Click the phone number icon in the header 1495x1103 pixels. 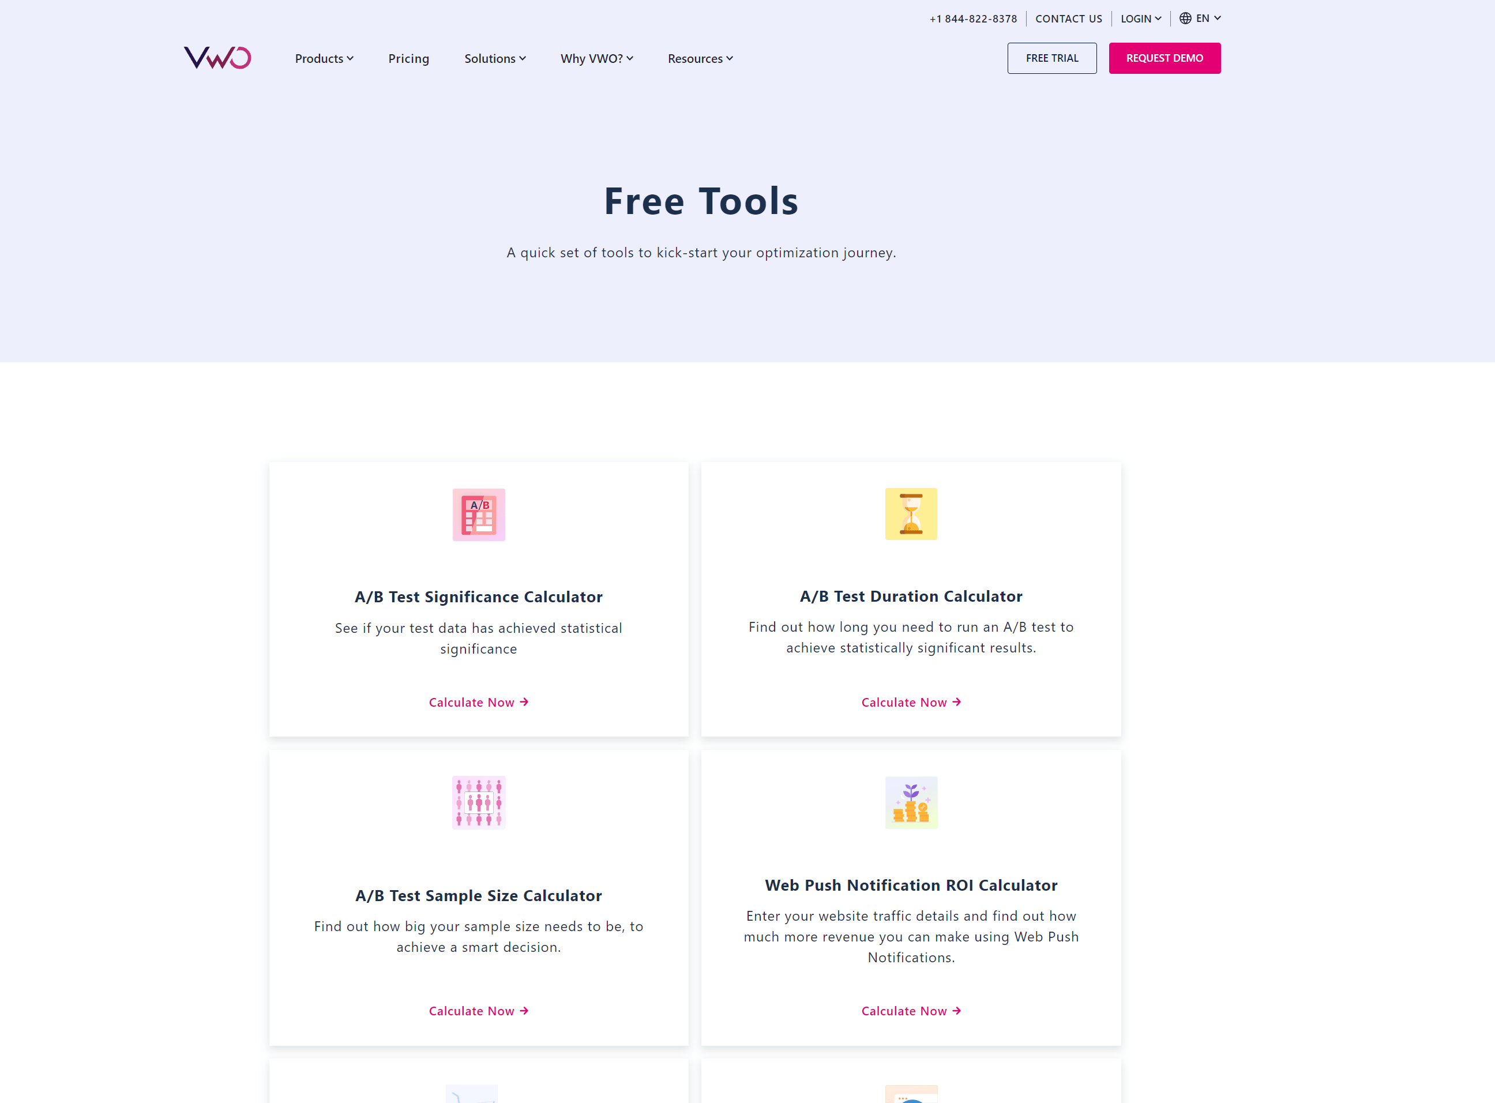(x=974, y=17)
